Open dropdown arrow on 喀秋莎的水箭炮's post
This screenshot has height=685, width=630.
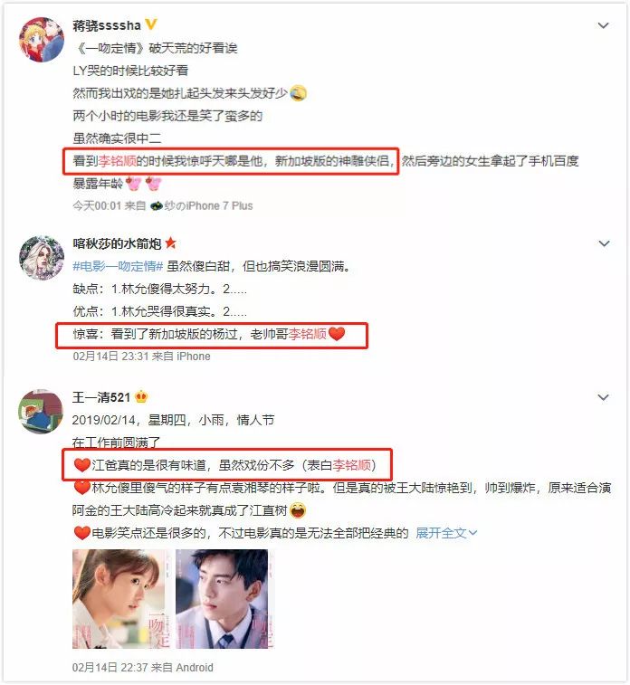(604, 243)
